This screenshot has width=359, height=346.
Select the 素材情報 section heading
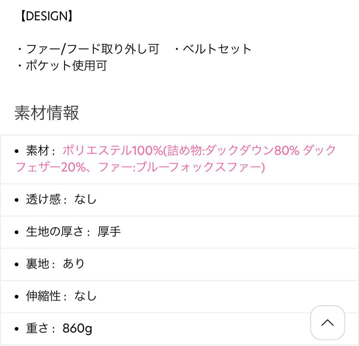coord(47,112)
